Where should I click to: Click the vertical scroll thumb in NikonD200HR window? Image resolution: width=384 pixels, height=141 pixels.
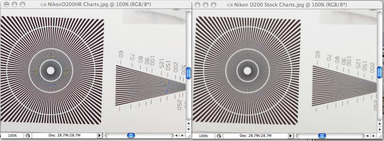coord(188,73)
